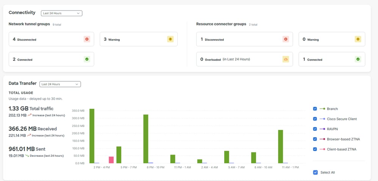This screenshot has height=181, width=378.
Task: Click the purple RAVPN legend marker
Action: click(x=322, y=129)
